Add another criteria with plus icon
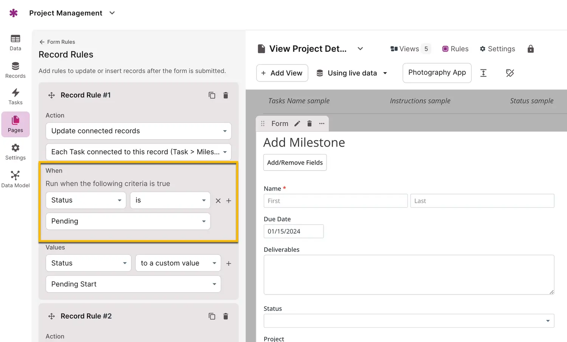Image resolution: width=567 pixels, height=342 pixels. (229, 201)
